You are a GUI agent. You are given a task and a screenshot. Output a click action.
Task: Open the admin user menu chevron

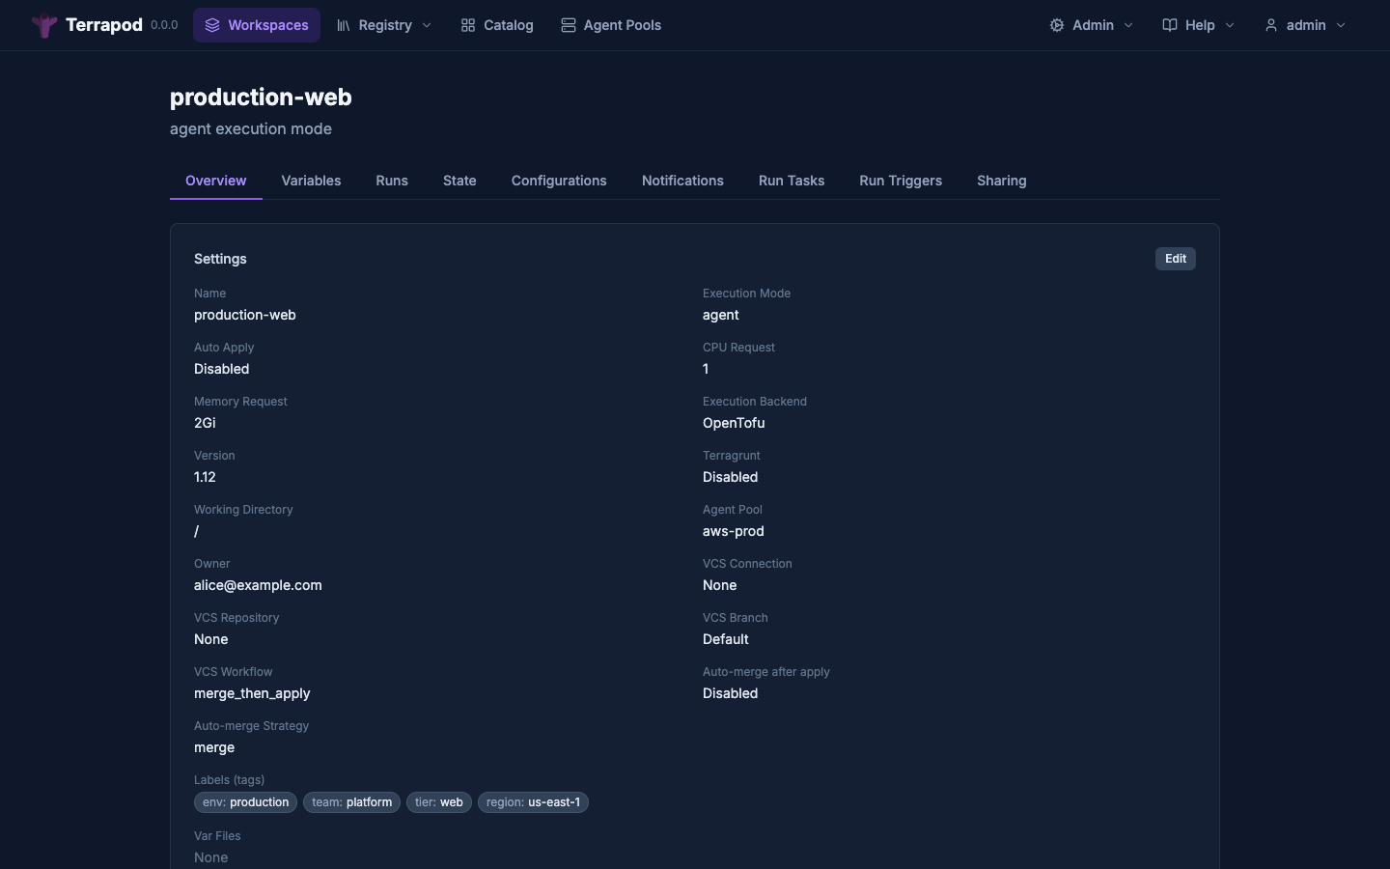click(1341, 25)
